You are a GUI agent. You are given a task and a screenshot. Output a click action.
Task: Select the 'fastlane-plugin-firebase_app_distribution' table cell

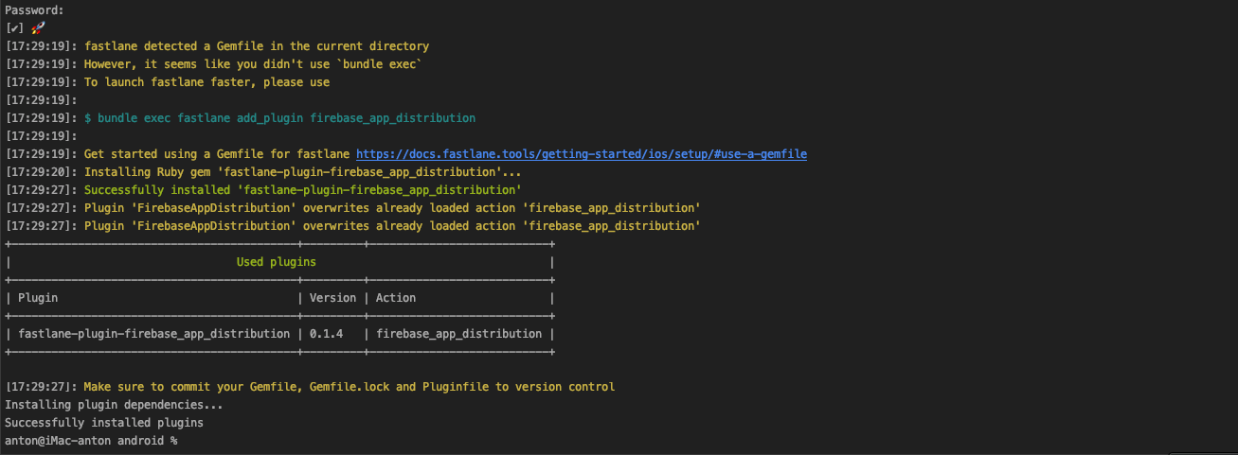(x=154, y=334)
